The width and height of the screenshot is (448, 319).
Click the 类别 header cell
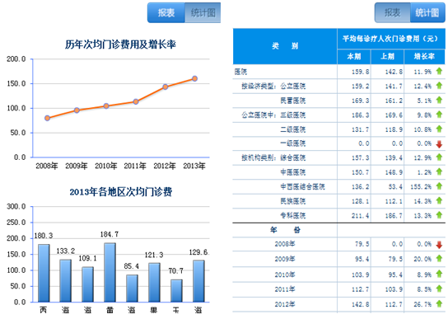285,46
